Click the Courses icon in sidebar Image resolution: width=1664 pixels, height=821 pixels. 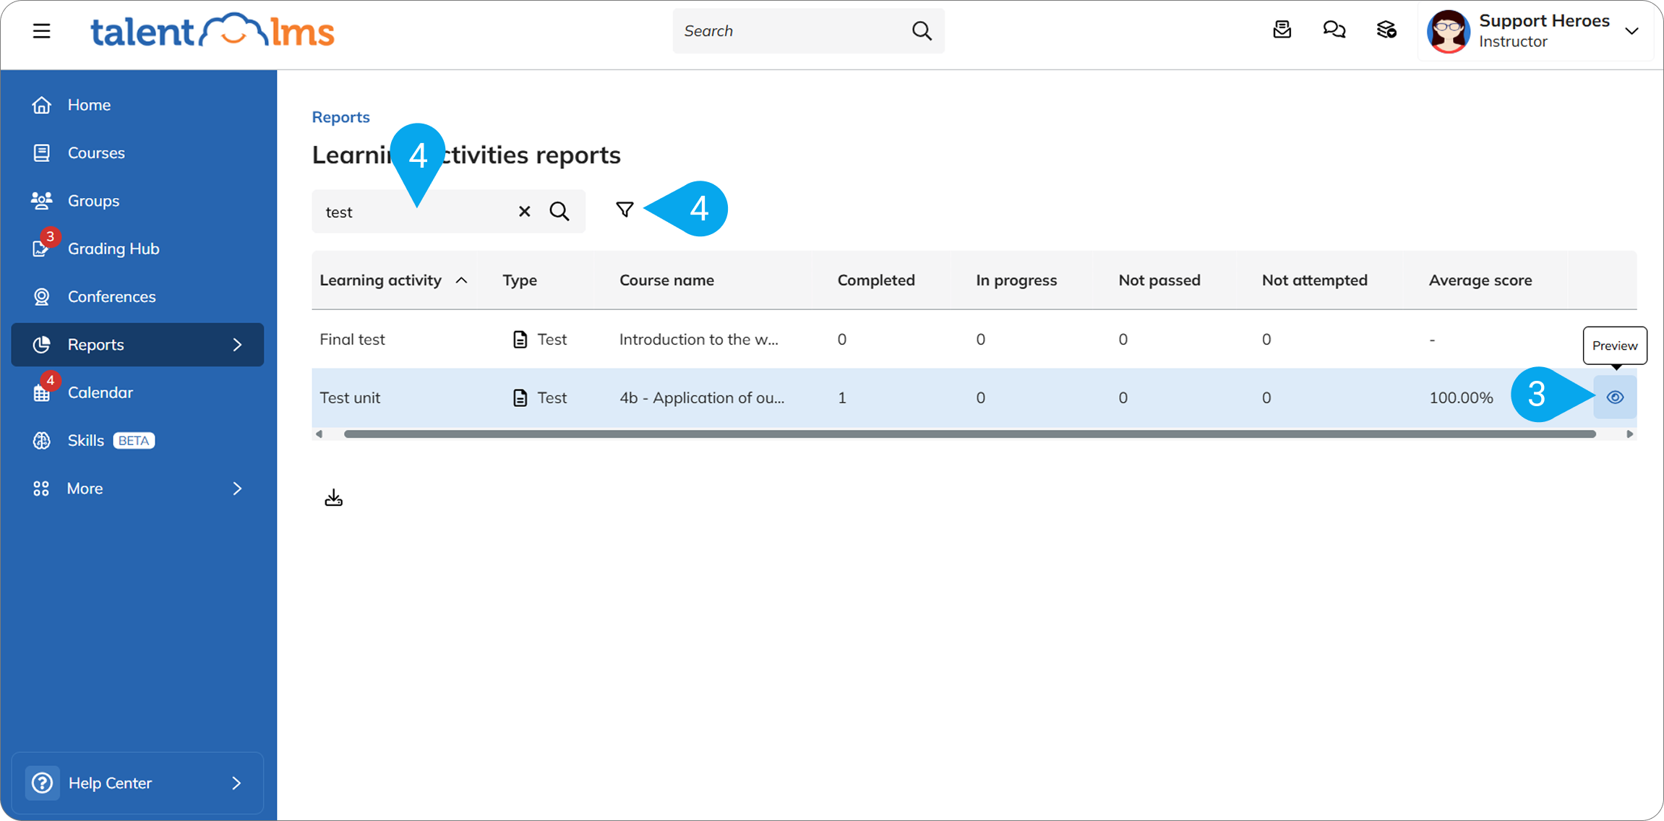tap(42, 152)
